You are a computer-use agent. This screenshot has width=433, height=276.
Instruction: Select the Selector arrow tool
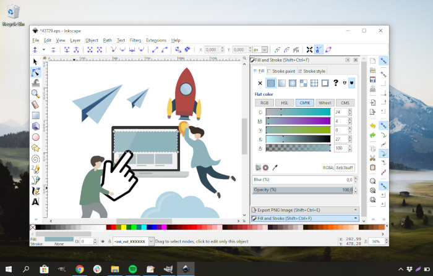[x=35, y=62]
